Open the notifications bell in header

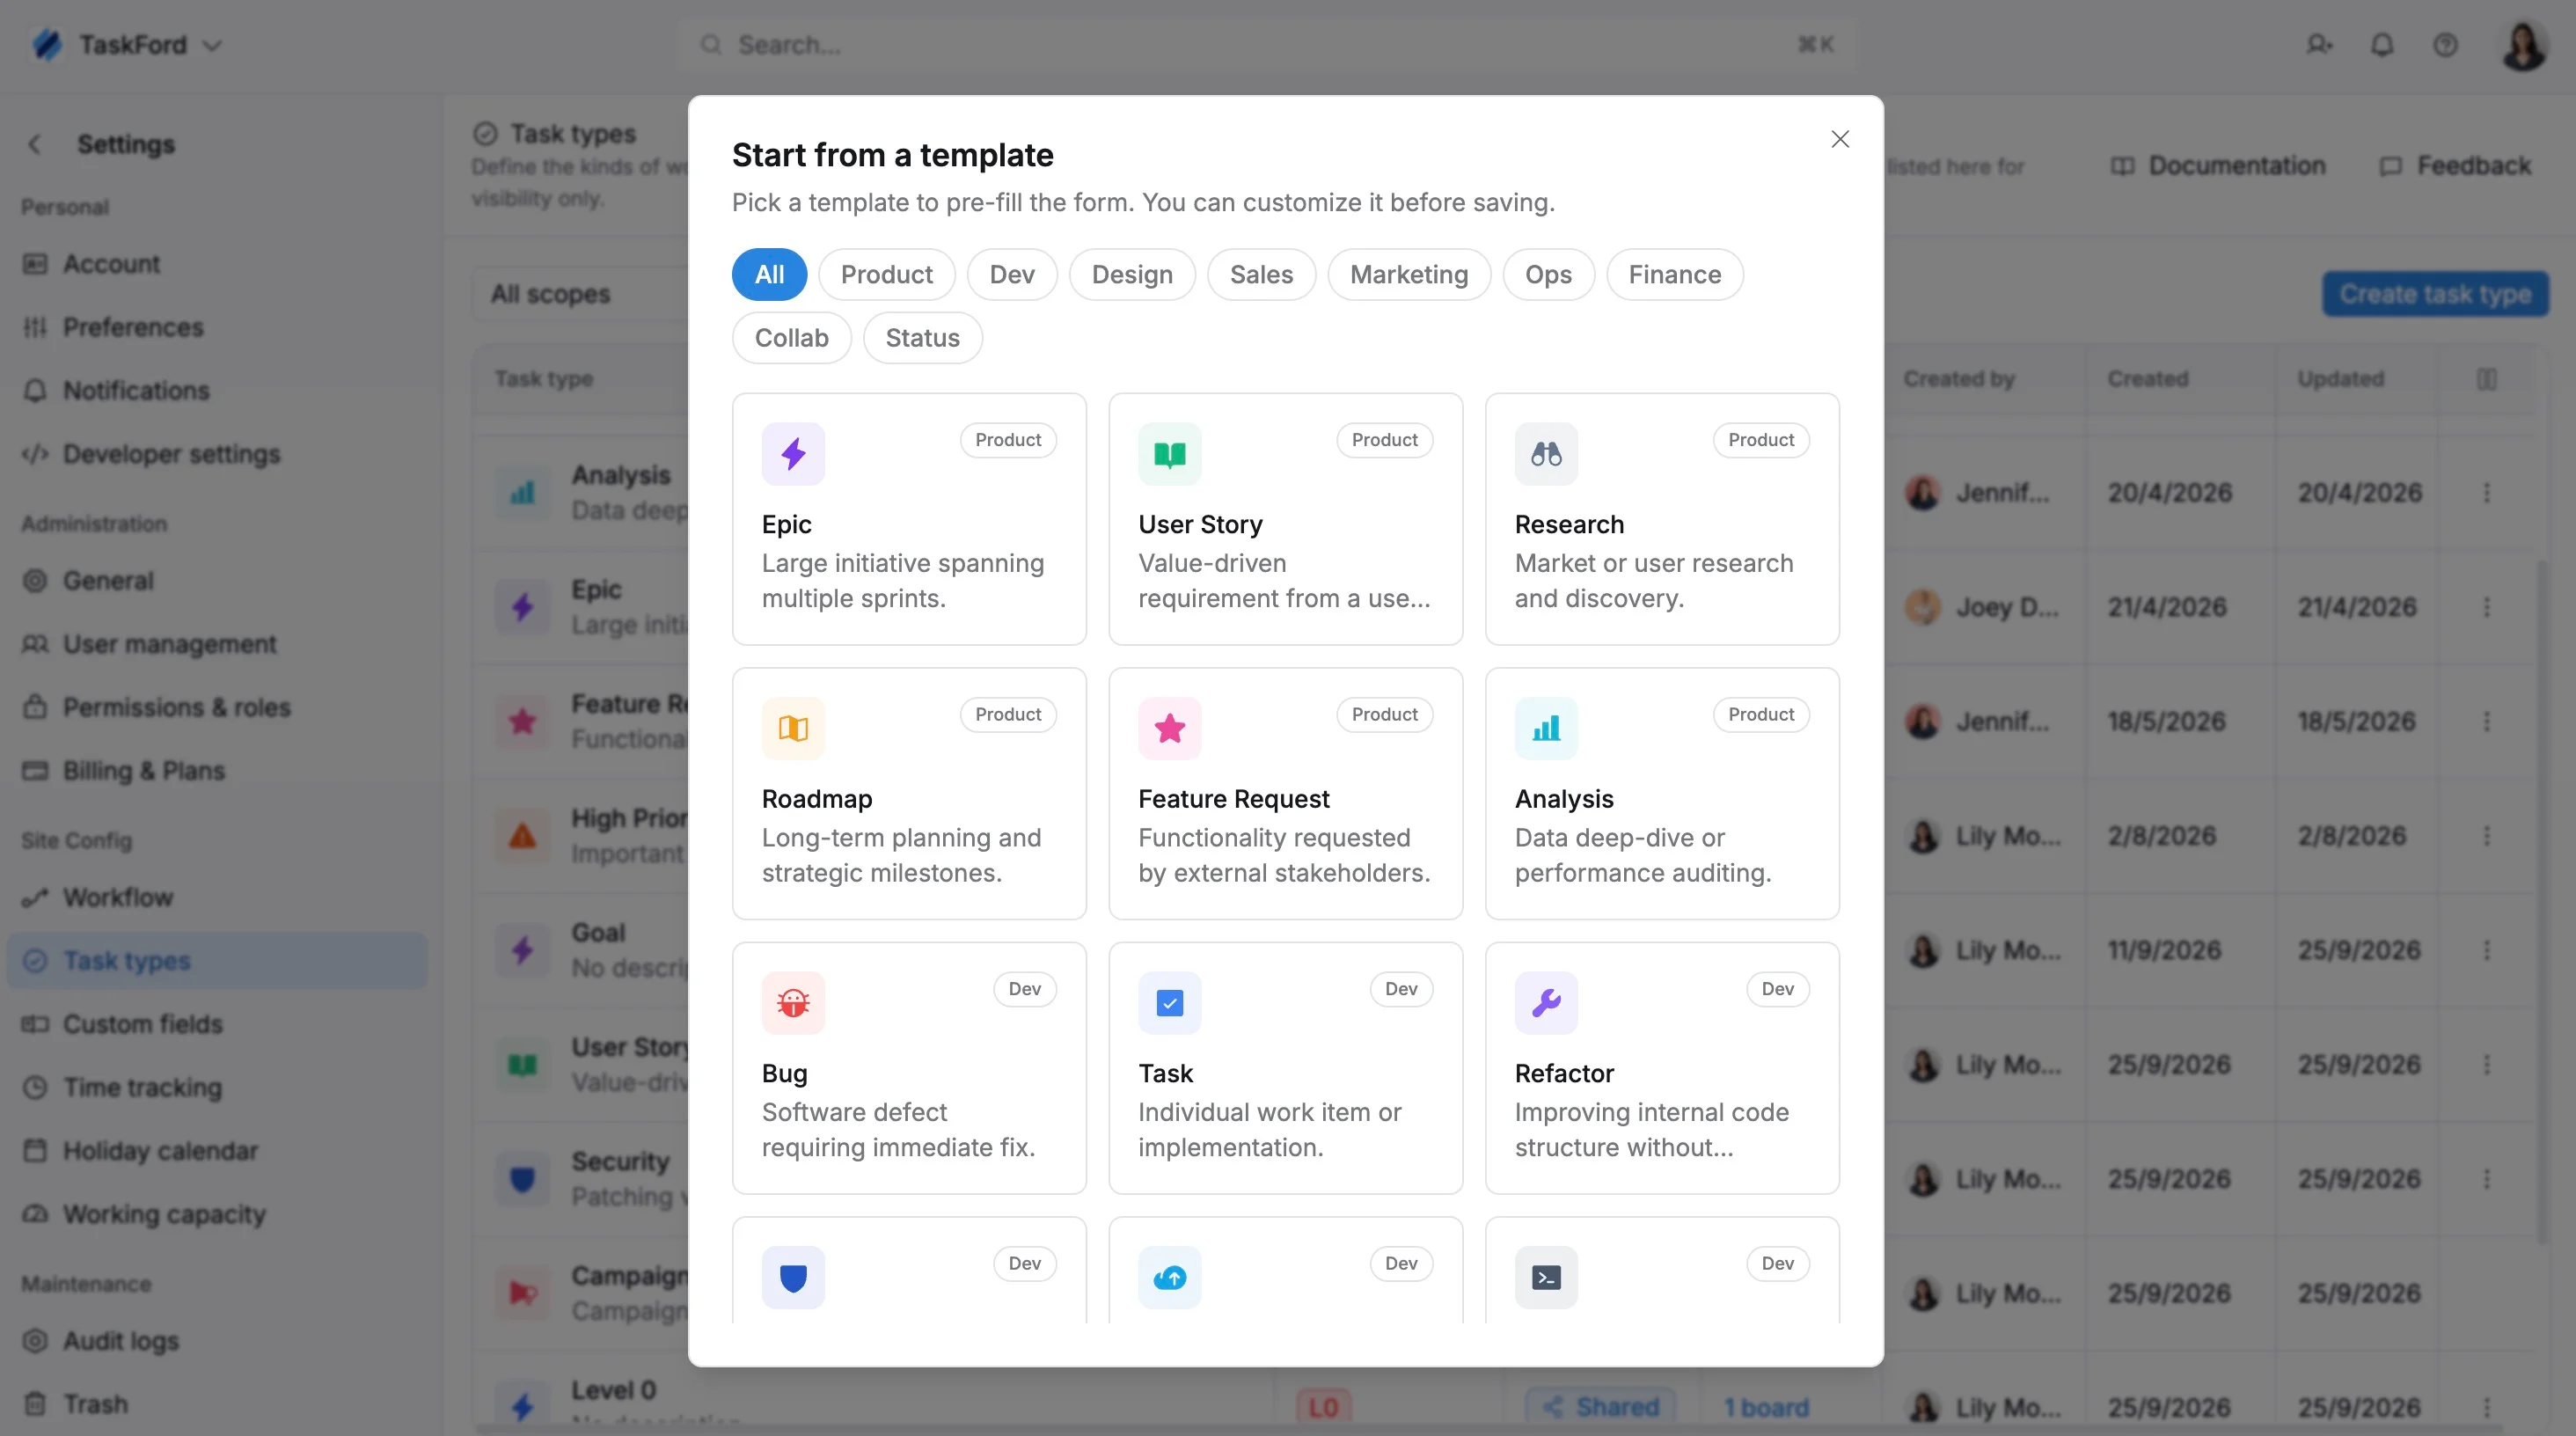click(x=2382, y=45)
